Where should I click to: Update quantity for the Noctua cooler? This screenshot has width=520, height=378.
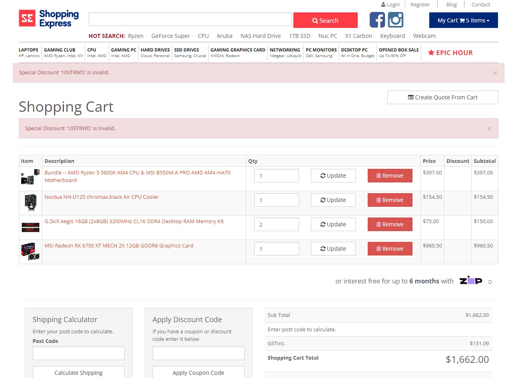pyautogui.click(x=333, y=200)
